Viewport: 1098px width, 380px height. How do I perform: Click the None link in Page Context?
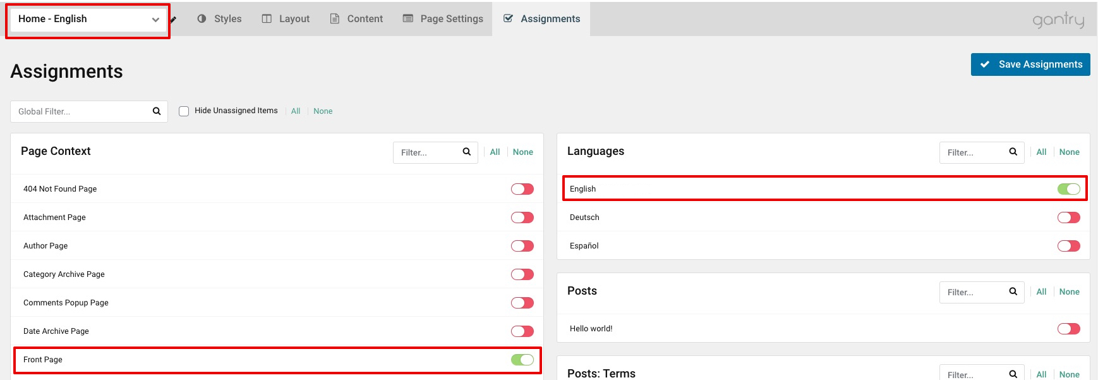click(x=522, y=152)
